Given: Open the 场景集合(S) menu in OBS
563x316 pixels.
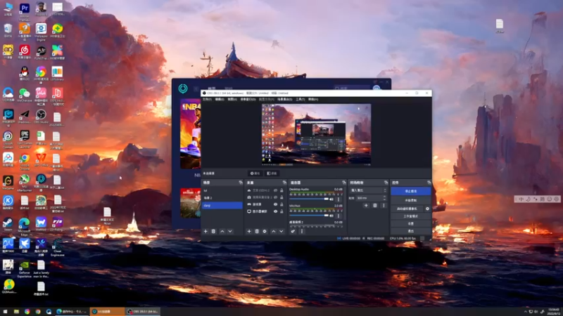Looking at the screenshot, I should pos(285,99).
